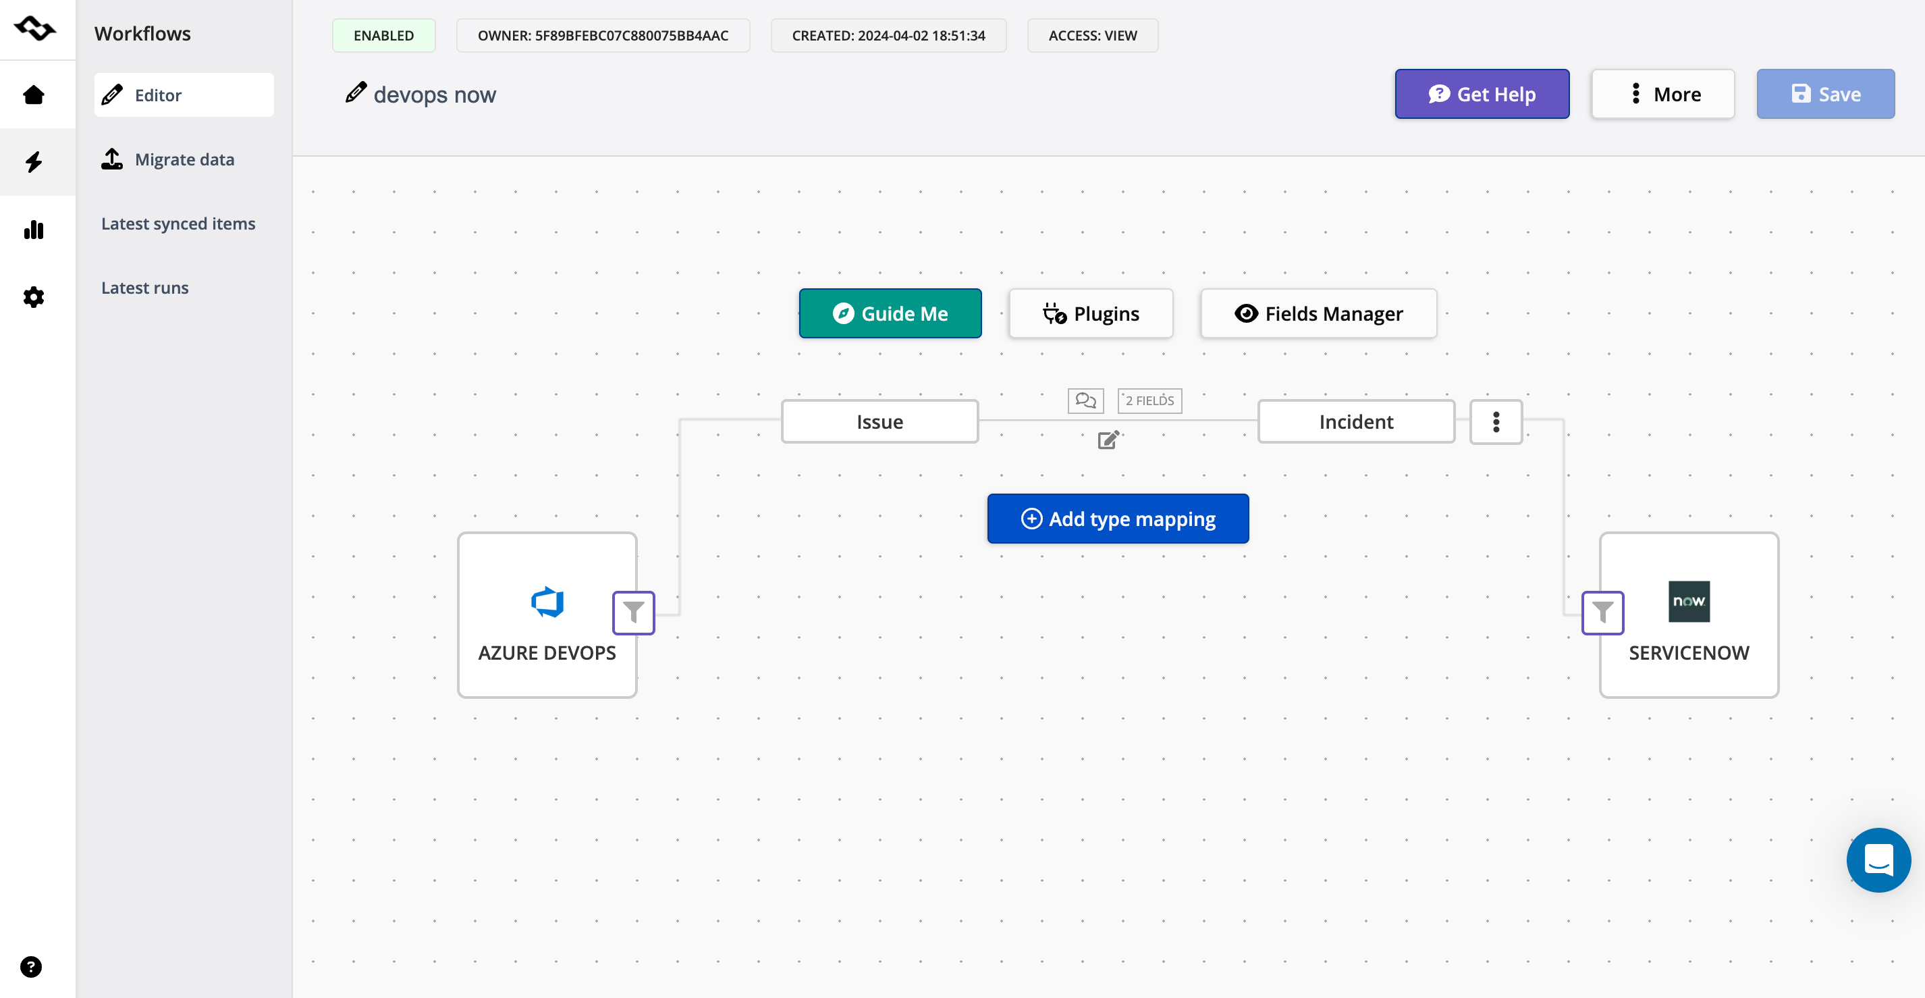This screenshot has height=998, width=1925.
Task: Click the ACCESS: VIEW badge
Action: click(1093, 35)
